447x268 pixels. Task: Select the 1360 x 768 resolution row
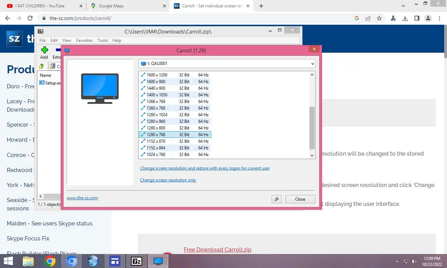(x=175, y=108)
